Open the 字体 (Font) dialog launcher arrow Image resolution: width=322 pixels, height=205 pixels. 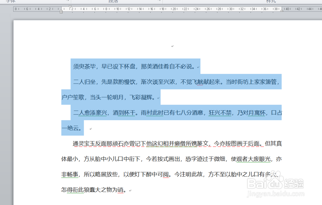click(x=67, y=1)
